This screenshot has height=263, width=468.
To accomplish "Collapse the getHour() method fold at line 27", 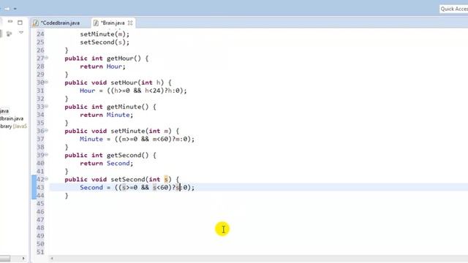I will pyautogui.click(x=47, y=58).
